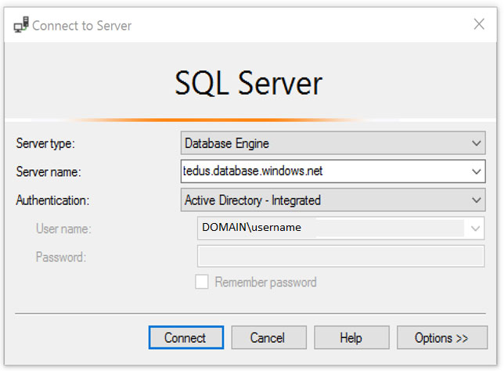504x371 pixels.
Task: Click the SQL Server banner heading
Action: pyautogui.click(x=248, y=83)
